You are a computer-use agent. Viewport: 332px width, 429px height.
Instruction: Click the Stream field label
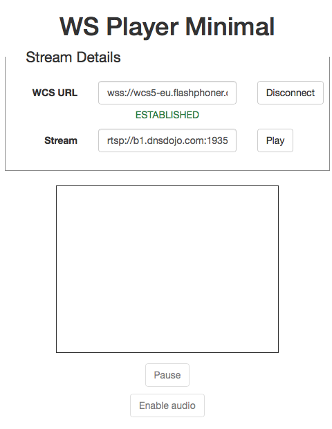click(x=61, y=140)
